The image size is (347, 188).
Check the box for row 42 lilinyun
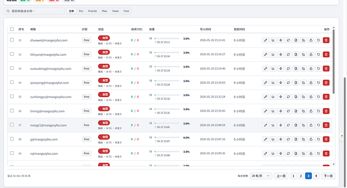click(x=12, y=54)
